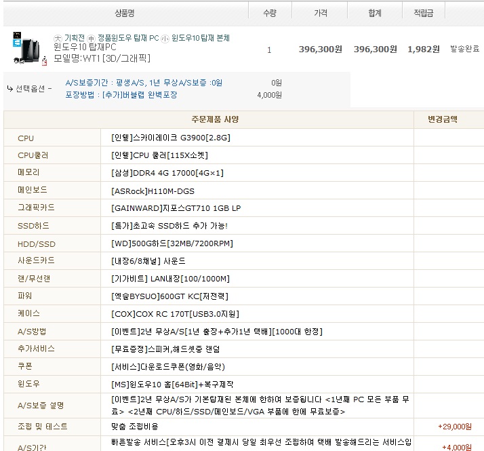Viewport: 484px width, 451px height.
Task: Click the [삼성]DDR4 4G 17000 value
Action: (167, 173)
